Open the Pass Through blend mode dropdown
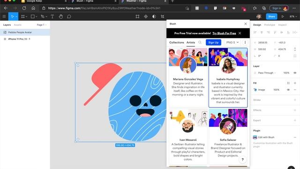The height and width of the screenshot is (169, 300). tap(267, 73)
